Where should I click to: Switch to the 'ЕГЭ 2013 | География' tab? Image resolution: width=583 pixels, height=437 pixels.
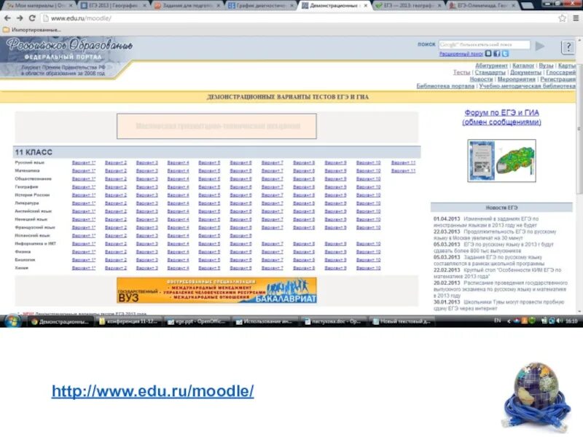pos(113,6)
